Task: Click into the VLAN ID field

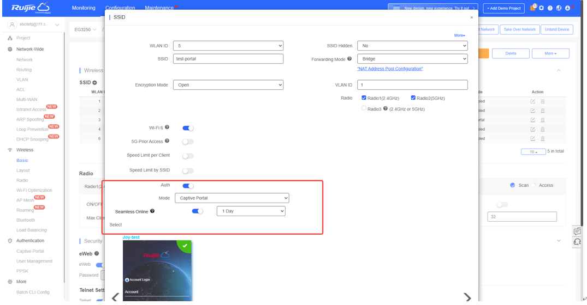Action: tap(412, 85)
